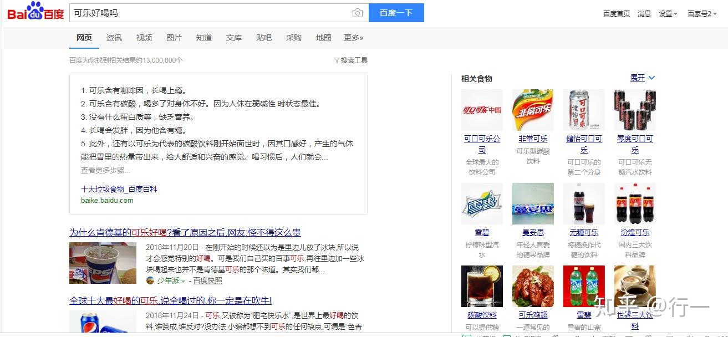Screen dimensions: 728x337
Task: Select the 网页 tab
Action: (84, 38)
